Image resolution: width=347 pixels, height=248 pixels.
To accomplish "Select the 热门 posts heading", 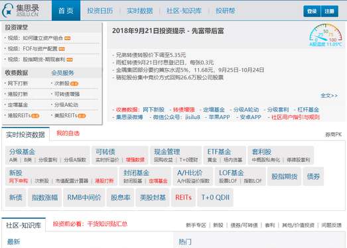I will point(185,242).
